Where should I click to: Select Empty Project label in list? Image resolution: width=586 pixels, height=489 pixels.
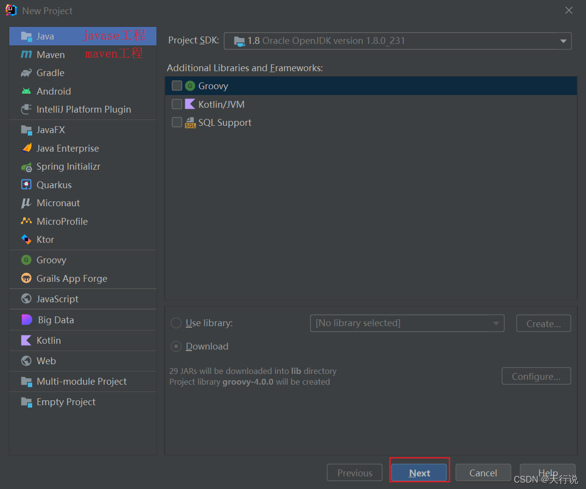click(66, 402)
